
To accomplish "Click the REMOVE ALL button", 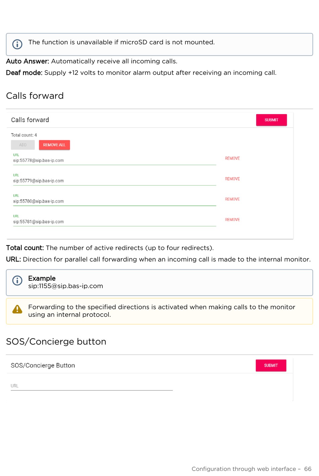I will [x=54, y=145].
